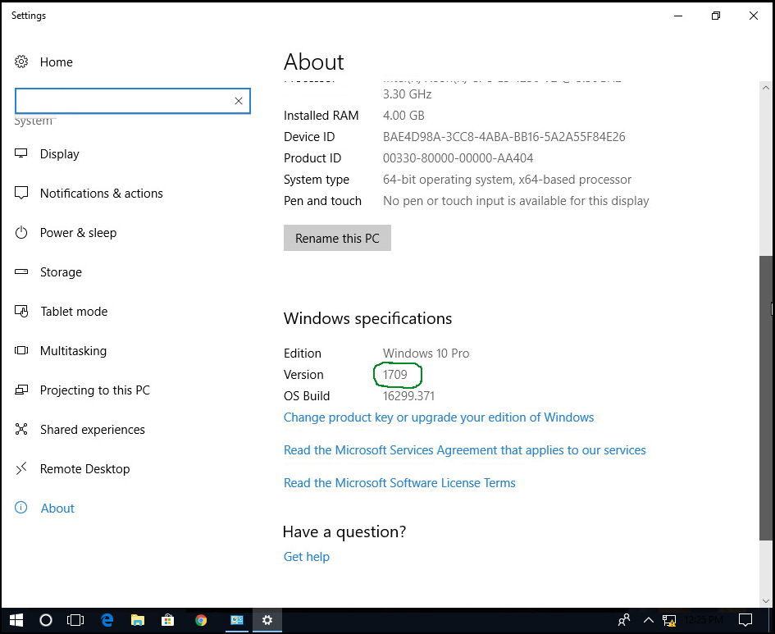This screenshot has height=634, width=775.
Task: Open Change product key or upgrade link
Action: (439, 417)
